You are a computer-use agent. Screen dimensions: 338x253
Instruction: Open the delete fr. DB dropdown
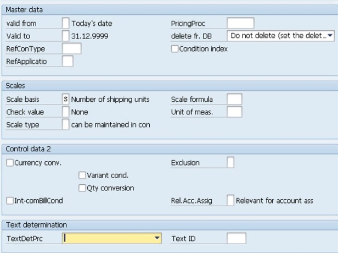click(x=330, y=36)
